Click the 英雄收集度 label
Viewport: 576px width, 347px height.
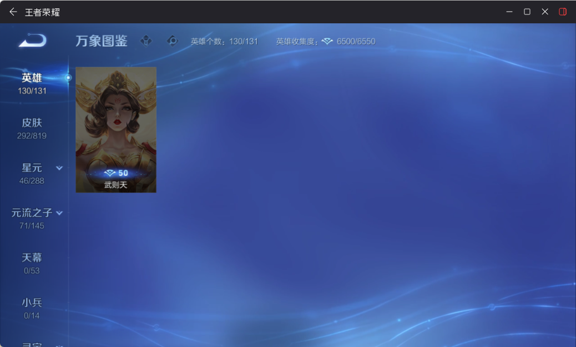click(297, 42)
